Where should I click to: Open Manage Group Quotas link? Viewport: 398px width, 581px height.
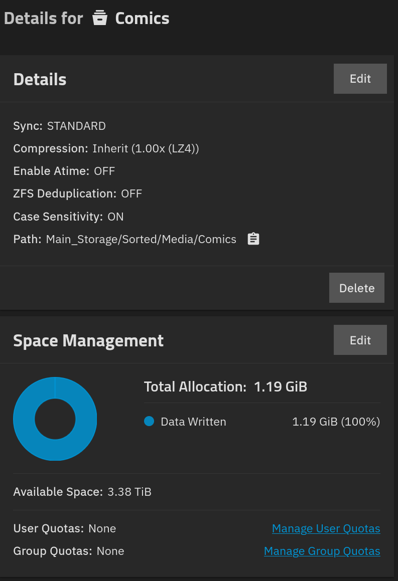(322, 551)
